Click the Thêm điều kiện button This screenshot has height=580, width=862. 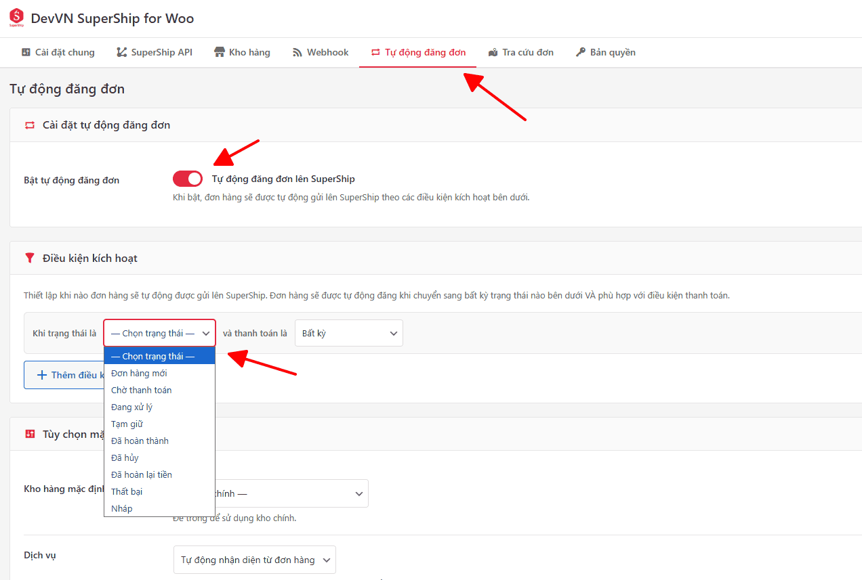(64, 375)
